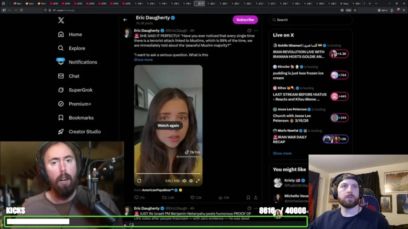Mute the video with speaker icon
This screenshot has width=408, height=229.
(184, 181)
